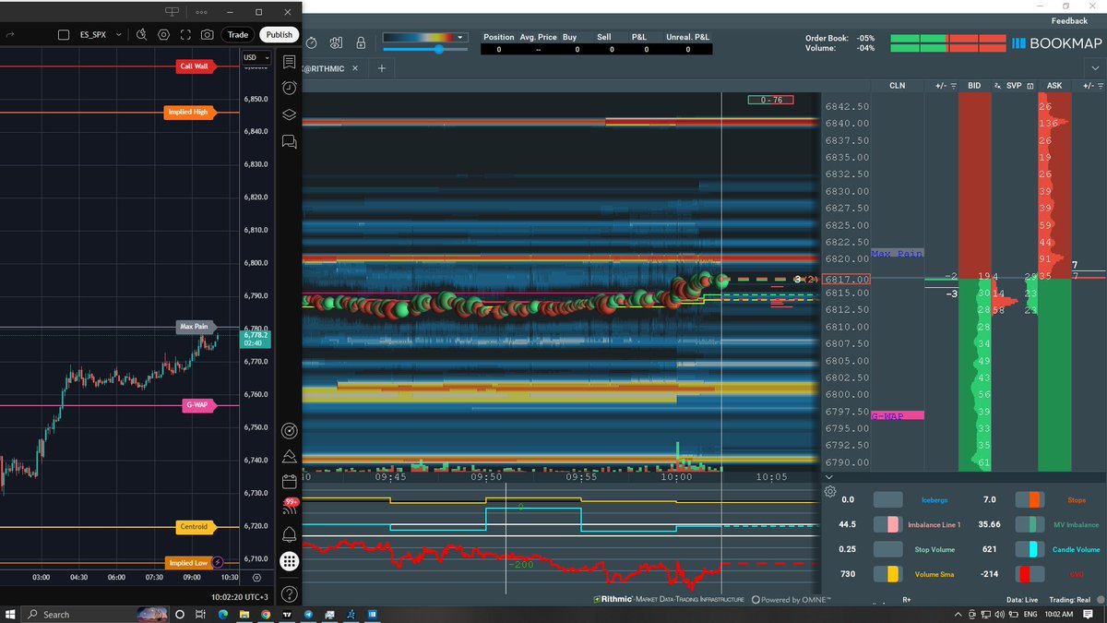Toggle the Stop Volume indicator switch
The width and height of the screenshot is (1107, 623).
pyautogui.click(x=888, y=549)
